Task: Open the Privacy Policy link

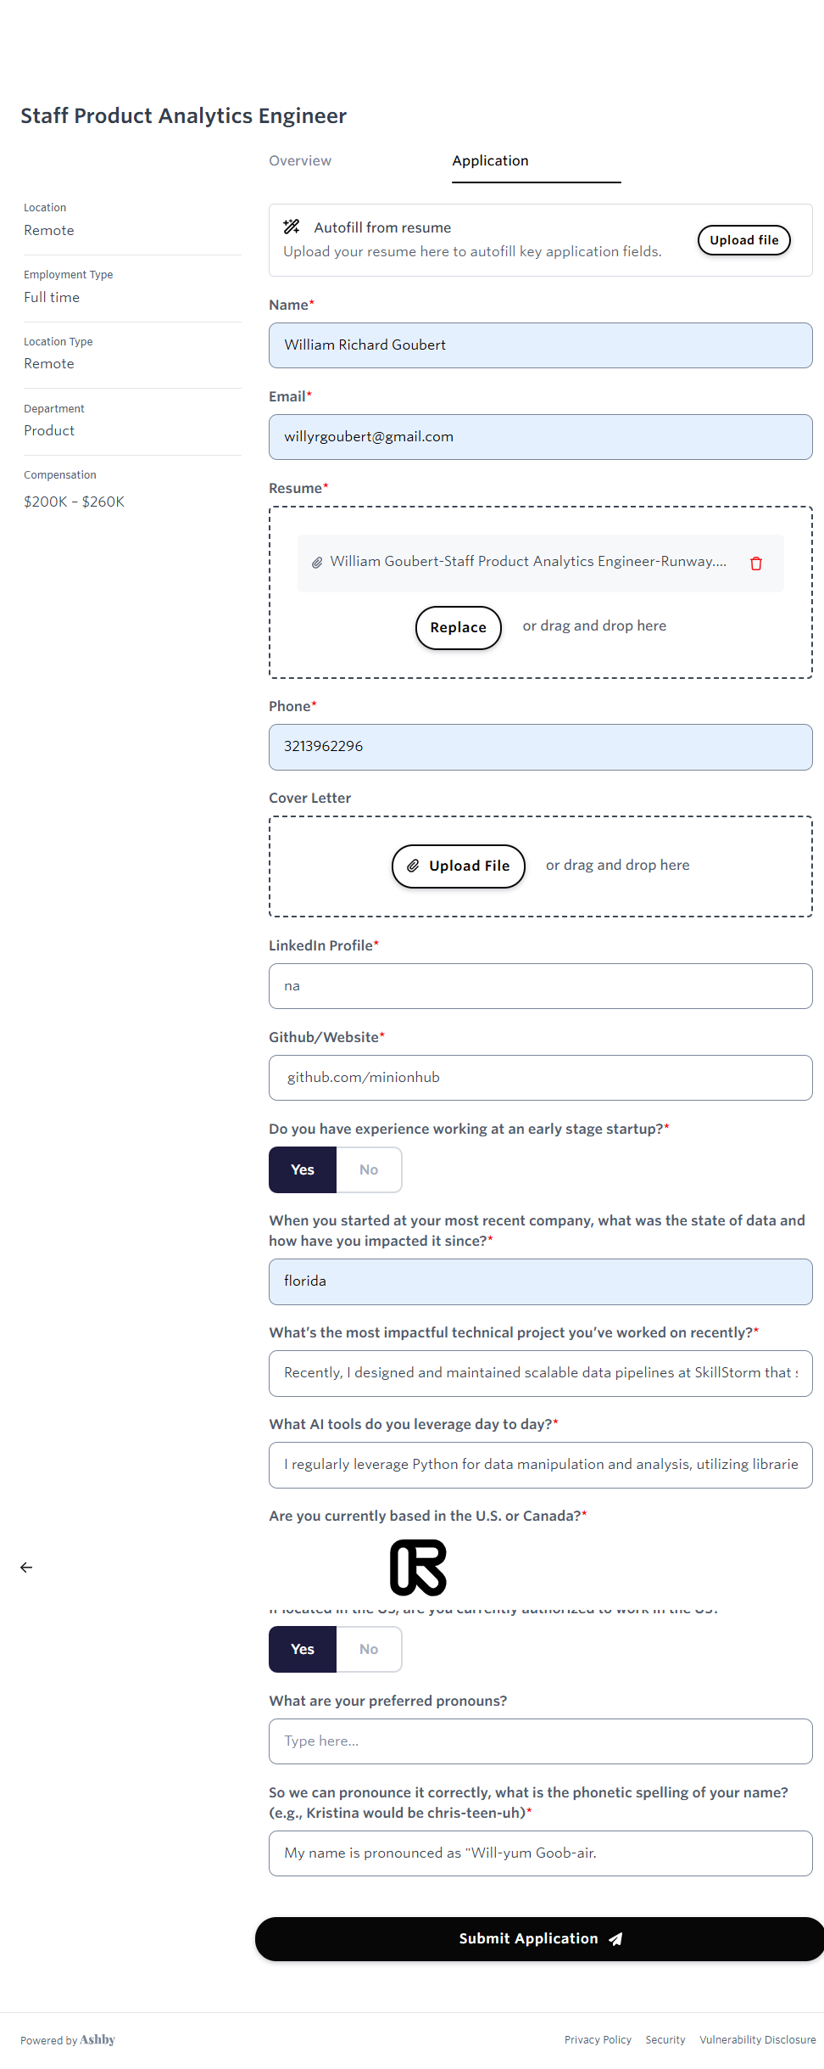Action: pos(598,2039)
